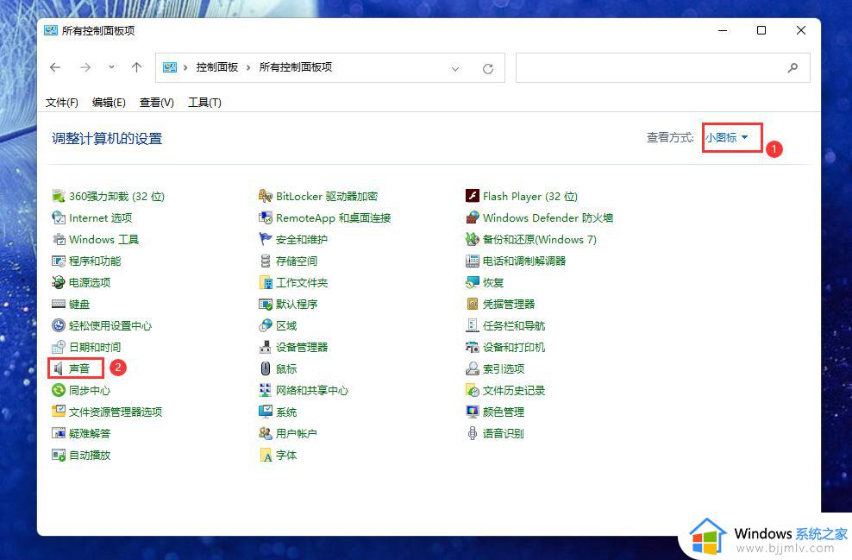Click the 备份和还原(Windows 7) icon

pos(473,239)
